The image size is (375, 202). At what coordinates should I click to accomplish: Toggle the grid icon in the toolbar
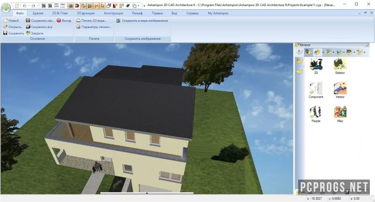click(71, 6)
